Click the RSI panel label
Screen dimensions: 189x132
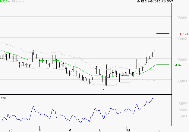[3, 98]
